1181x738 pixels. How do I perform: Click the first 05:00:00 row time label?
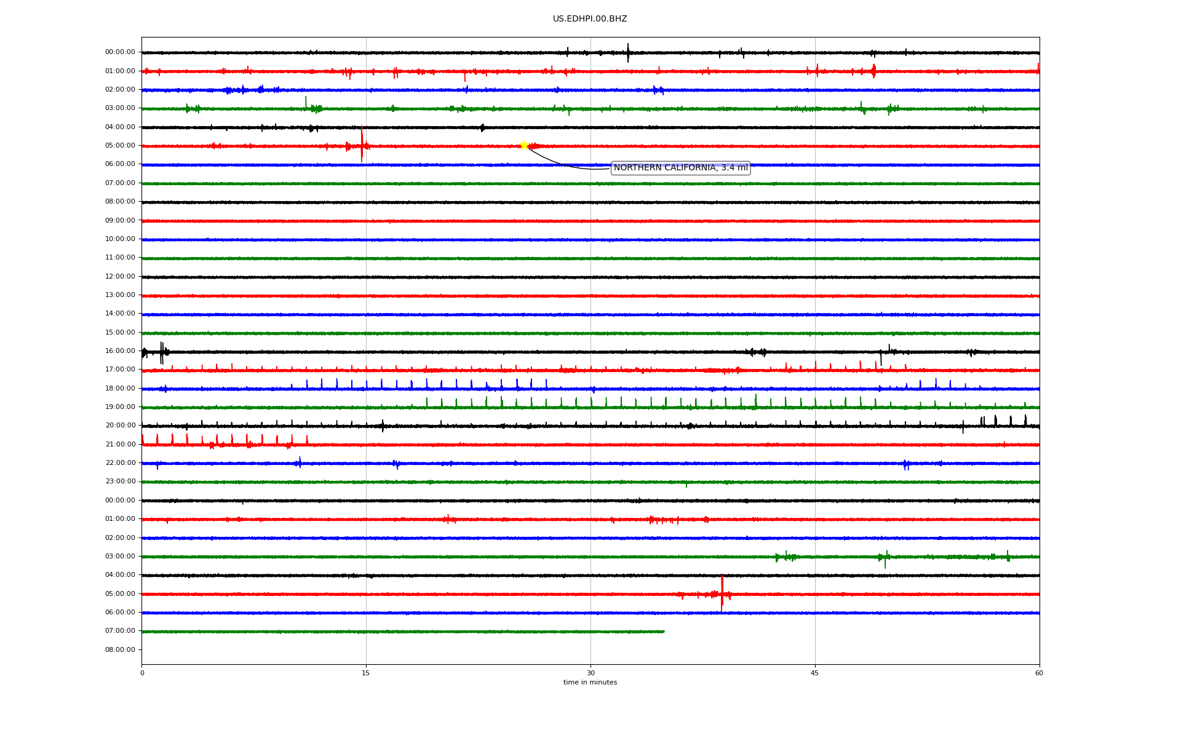120,146
